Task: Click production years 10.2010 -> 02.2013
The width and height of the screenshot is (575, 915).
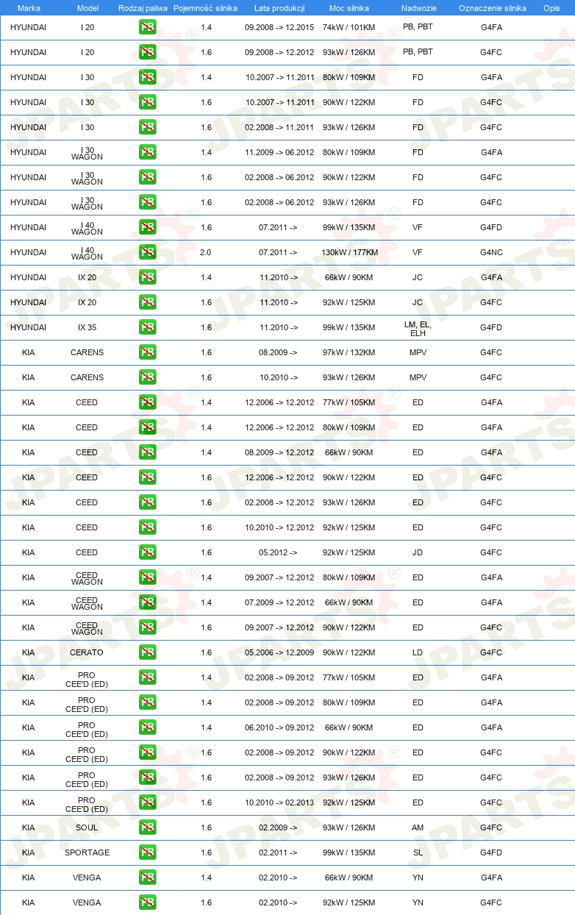Action: coord(279,802)
